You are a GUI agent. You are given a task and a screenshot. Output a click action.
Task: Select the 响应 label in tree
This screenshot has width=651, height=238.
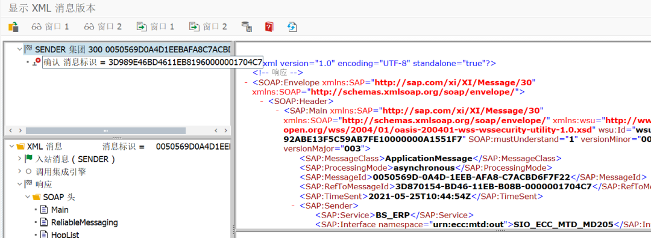pyautogui.click(x=43, y=184)
